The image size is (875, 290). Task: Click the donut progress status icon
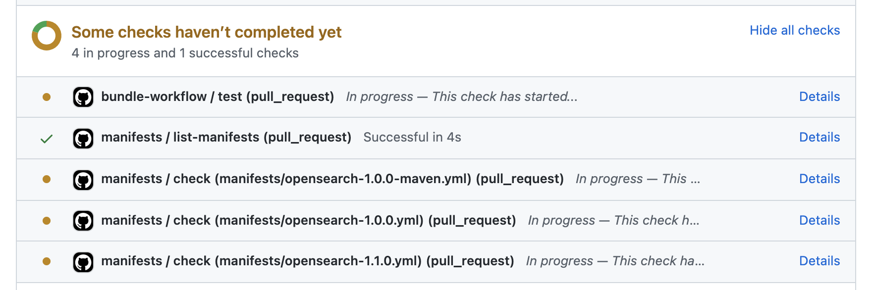point(47,36)
